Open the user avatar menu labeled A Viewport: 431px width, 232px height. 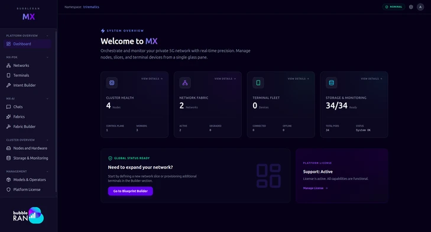[420, 7]
